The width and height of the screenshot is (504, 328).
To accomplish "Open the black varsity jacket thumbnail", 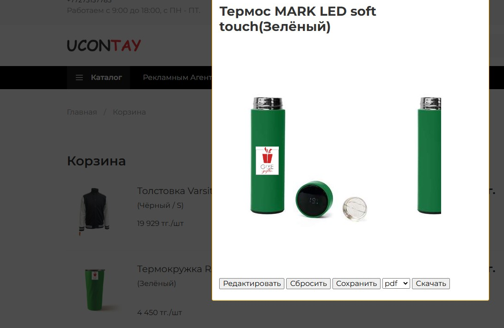I will click(94, 212).
